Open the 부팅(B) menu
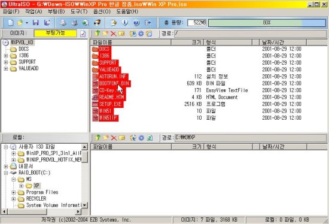The width and height of the screenshot is (329, 224). tap(56, 11)
